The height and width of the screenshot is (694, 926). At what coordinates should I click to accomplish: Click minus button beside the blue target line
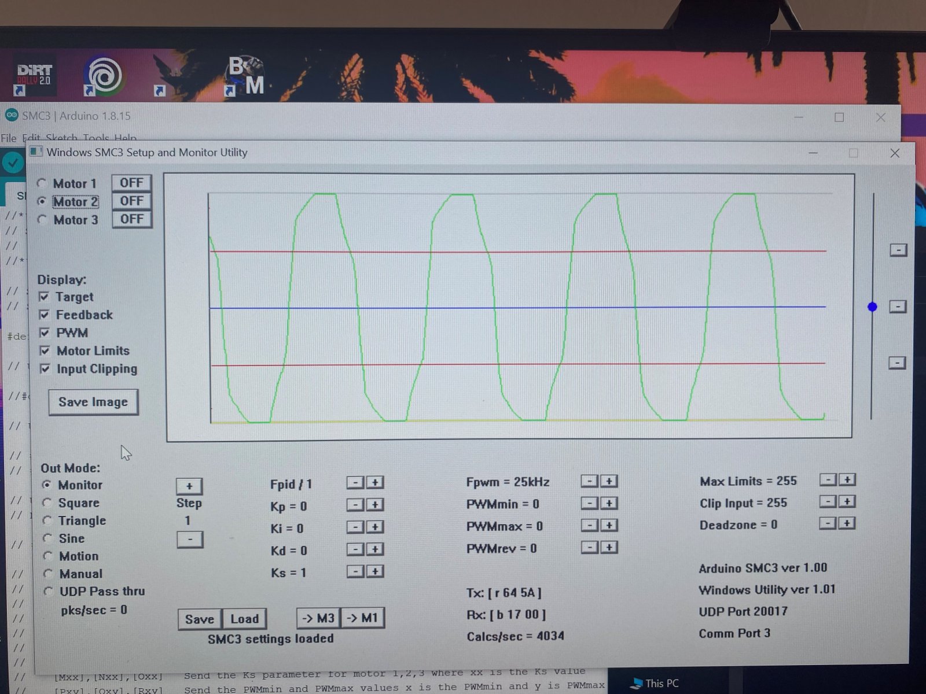898,307
